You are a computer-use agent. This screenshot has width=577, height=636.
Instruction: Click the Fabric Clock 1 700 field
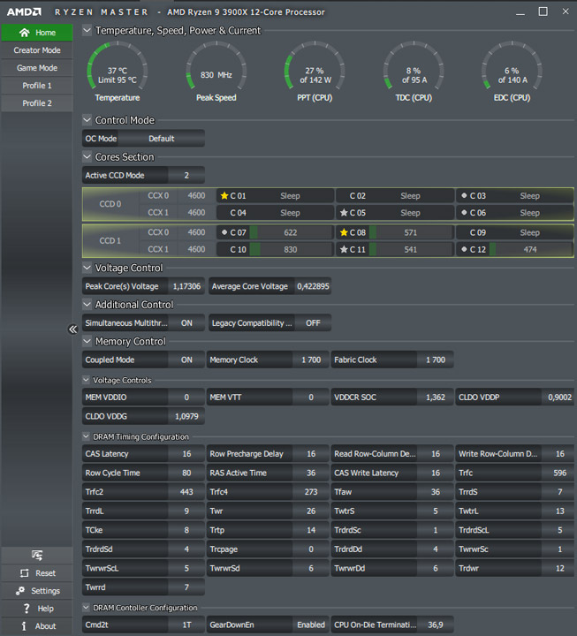[392, 360]
